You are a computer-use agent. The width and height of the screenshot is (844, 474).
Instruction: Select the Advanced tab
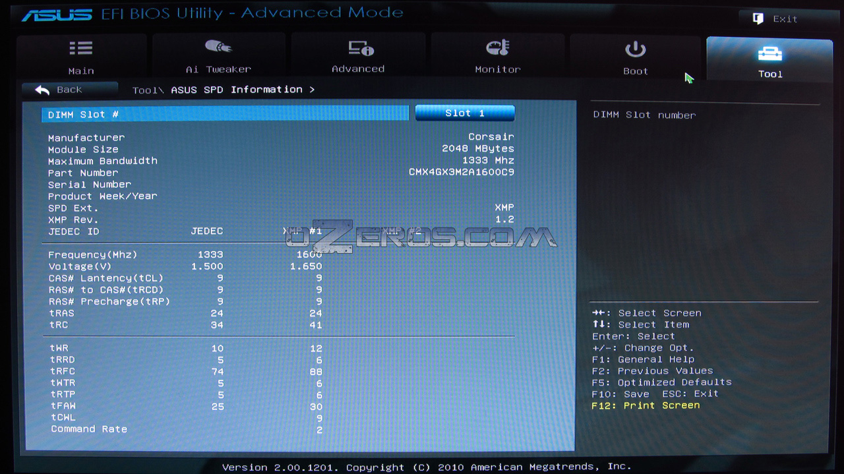coord(358,57)
